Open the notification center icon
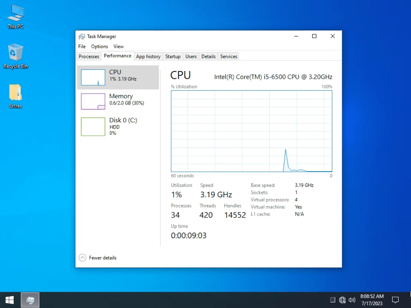The height and width of the screenshot is (308, 411). click(395, 300)
